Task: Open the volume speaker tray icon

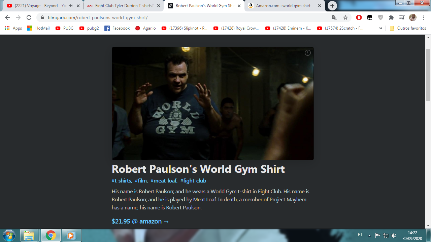Action: tap(394, 235)
